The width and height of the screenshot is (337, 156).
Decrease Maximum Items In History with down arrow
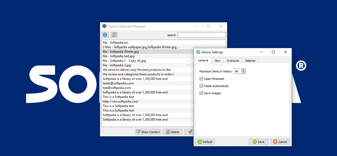(243, 72)
